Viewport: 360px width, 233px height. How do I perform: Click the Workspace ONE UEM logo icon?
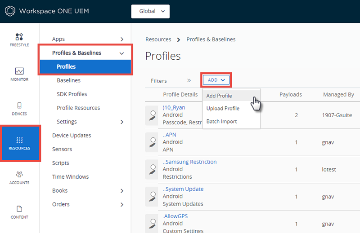coord(10,11)
